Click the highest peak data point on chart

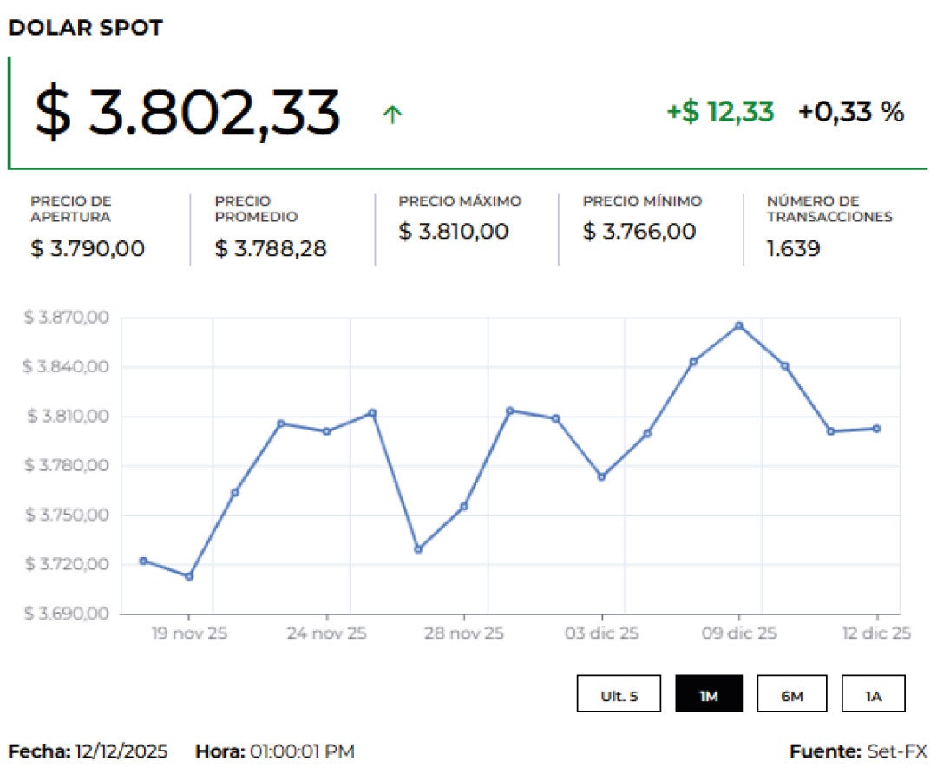(739, 326)
